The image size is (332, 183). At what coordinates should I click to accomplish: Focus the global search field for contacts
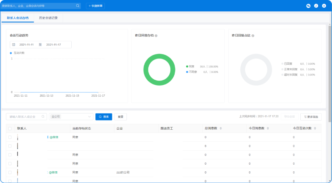click(x=41, y=6)
